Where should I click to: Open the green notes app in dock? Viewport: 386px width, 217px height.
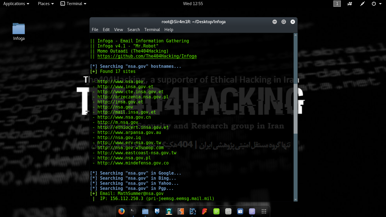click(216, 211)
